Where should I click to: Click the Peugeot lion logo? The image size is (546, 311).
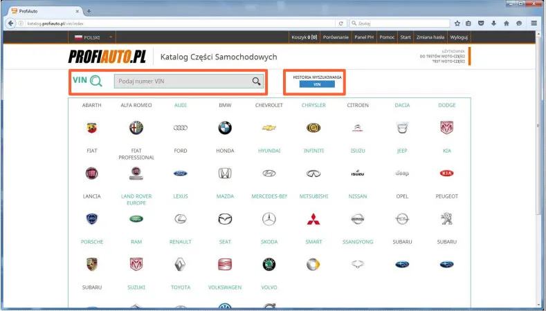[x=447, y=219]
